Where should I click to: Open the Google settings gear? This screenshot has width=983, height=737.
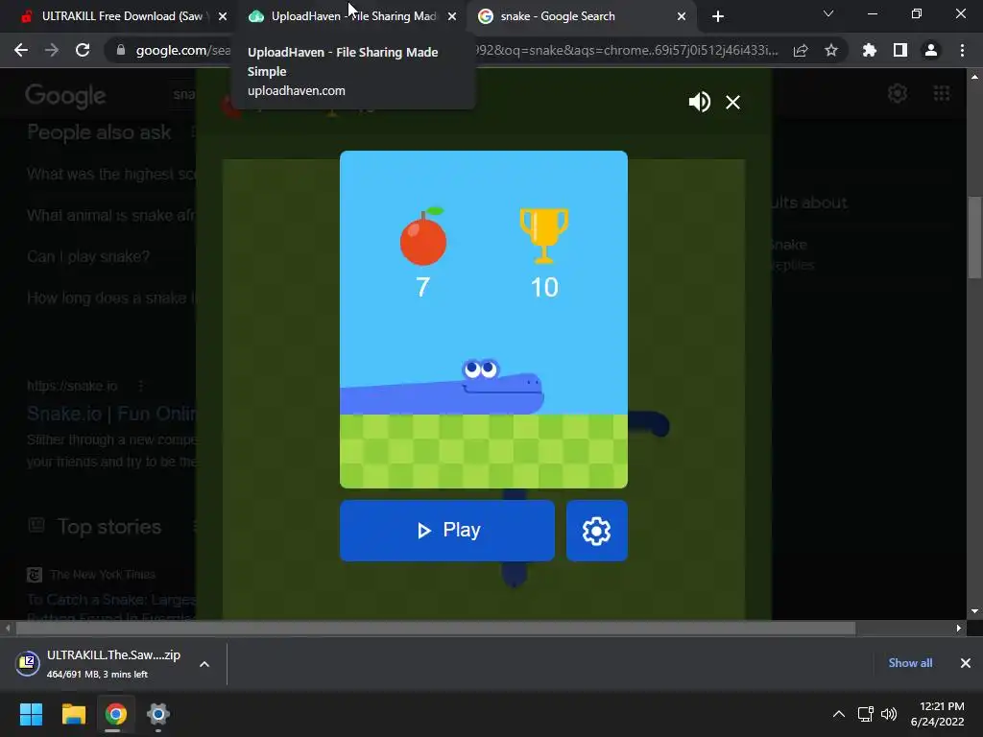898,93
